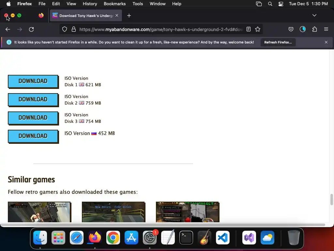Image resolution: width=334 pixels, height=251 pixels.
Task: Click the info icon in notification bar
Action: pos(9,42)
